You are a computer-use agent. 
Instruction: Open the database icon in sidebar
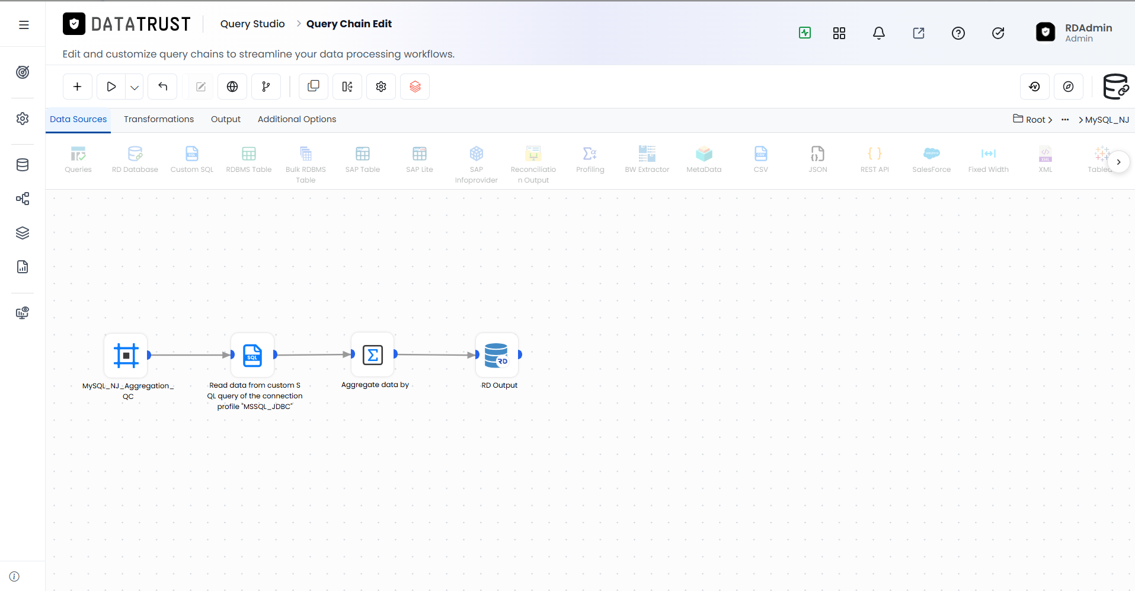coord(23,165)
